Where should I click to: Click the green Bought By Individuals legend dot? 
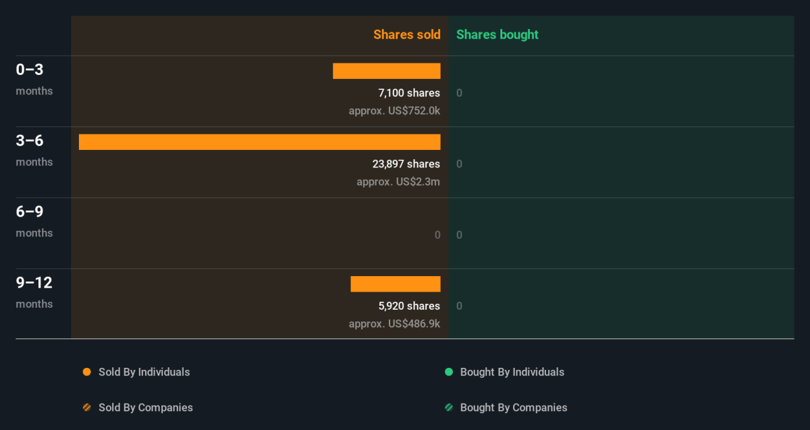pos(449,372)
